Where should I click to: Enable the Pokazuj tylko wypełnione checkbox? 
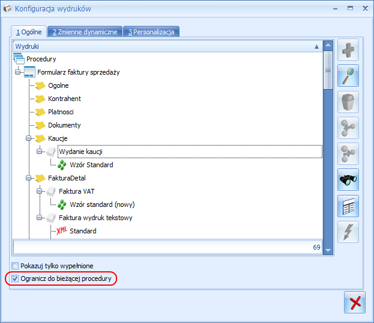15,266
